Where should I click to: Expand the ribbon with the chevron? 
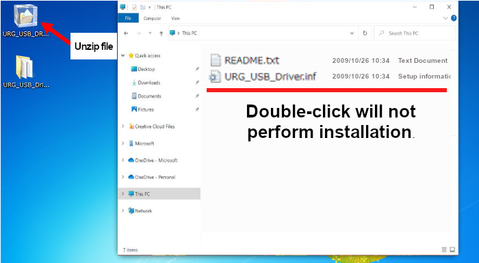click(445, 18)
